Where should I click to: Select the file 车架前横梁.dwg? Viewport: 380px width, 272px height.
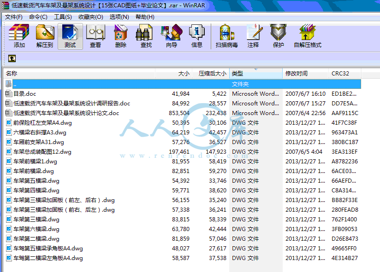pyautogui.click(x=34, y=171)
